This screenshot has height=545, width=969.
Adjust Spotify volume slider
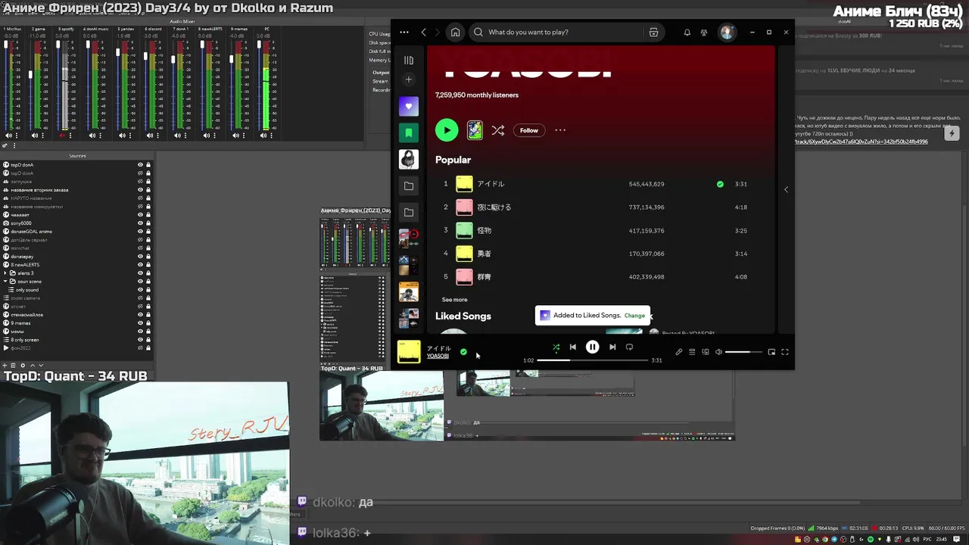click(743, 352)
